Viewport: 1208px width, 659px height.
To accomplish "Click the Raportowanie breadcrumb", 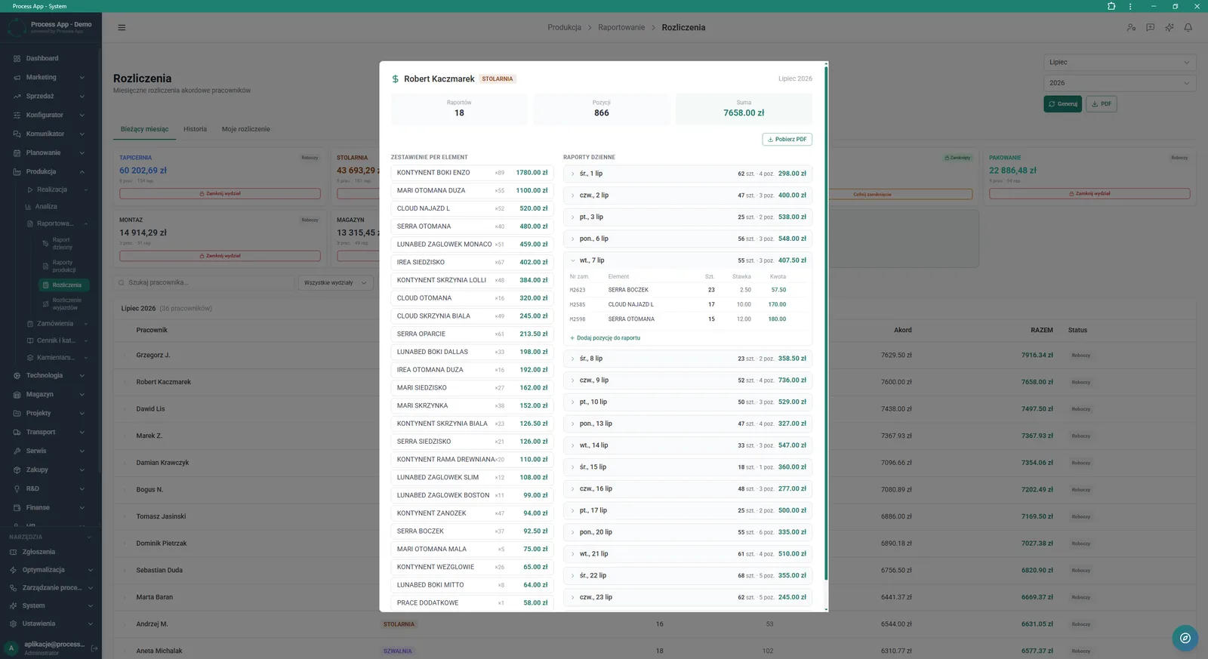I will point(621,27).
